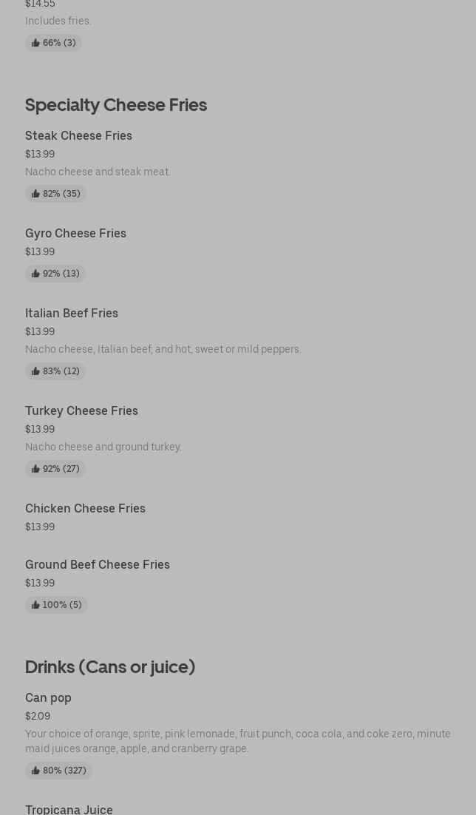Image resolution: width=476 pixels, height=815 pixels.
Task: Click thumbs-up icon on Gyro Cheese Fries
Action: 35,274
